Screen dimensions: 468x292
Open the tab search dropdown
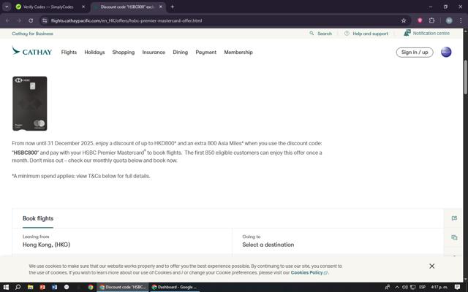pos(7,7)
